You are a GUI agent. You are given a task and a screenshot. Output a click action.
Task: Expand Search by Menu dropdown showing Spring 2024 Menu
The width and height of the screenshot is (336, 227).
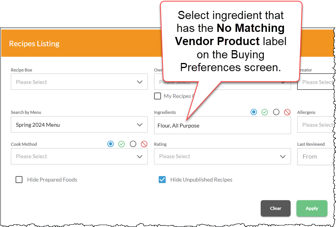79,124
